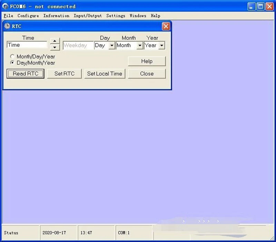Image resolution: width=276 pixels, height=242 pixels.
Task: Click the FCOM6 application icon in title bar
Action: click(5, 6)
